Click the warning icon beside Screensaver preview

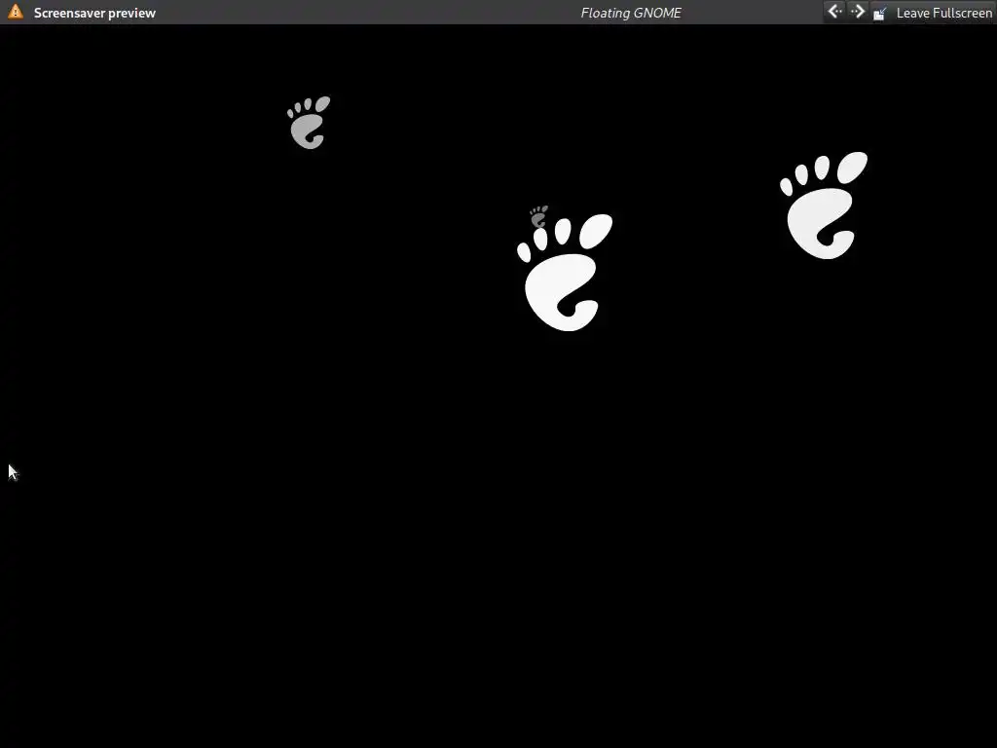(16, 12)
